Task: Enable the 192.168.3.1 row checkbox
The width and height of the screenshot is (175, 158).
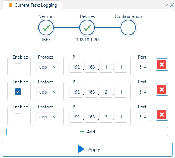Action: pyautogui.click(x=18, y=117)
